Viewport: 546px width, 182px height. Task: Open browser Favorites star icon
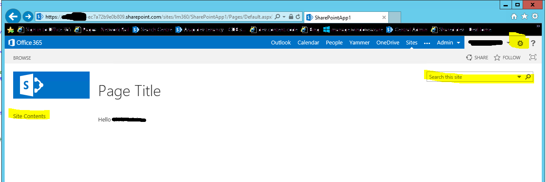524,16
